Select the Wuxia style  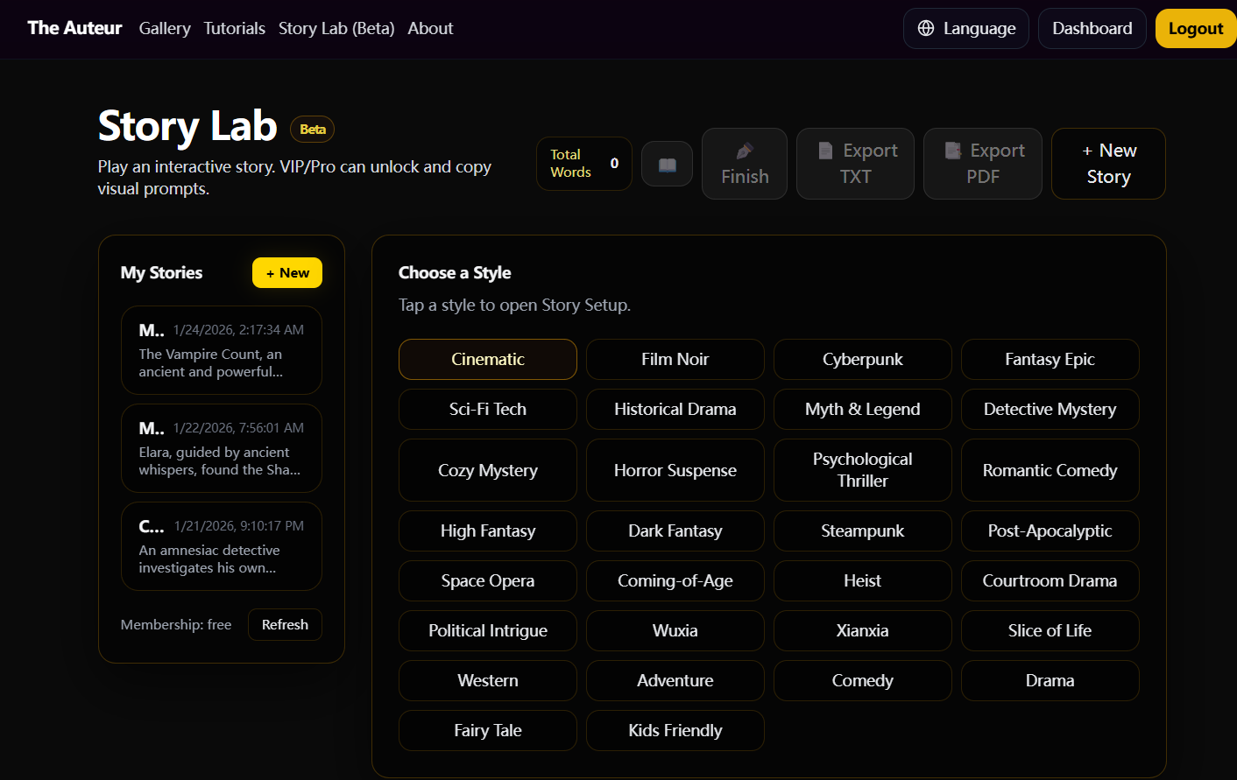coord(675,630)
